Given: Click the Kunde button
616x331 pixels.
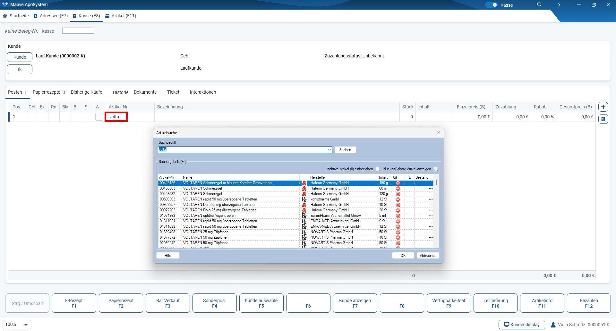Looking at the screenshot, I should [x=20, y=57].
